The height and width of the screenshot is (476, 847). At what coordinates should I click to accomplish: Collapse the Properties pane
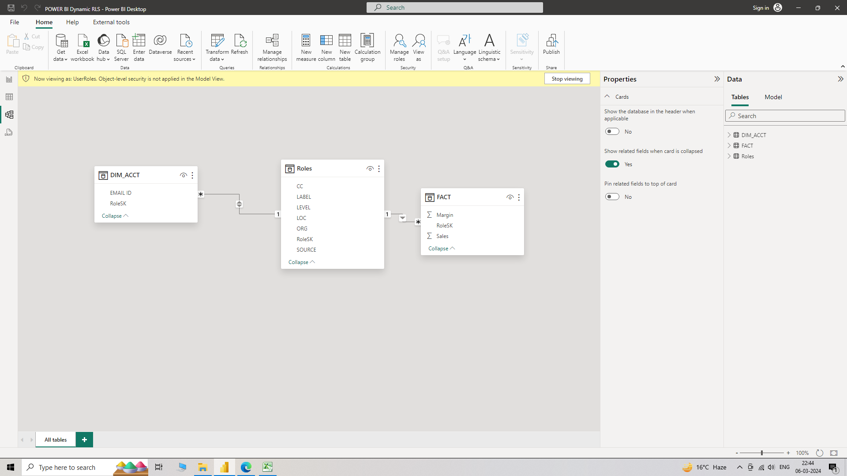(x=717, y=79)
